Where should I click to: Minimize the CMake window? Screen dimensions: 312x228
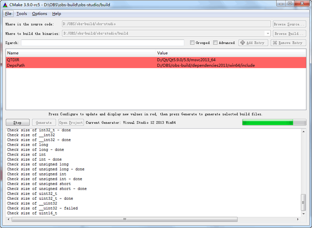281,3
